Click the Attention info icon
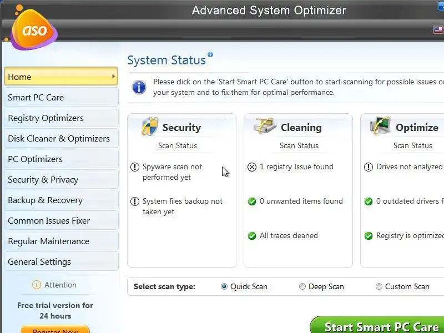The width and height of the screenshot is (444, 333). coord(37,285)
